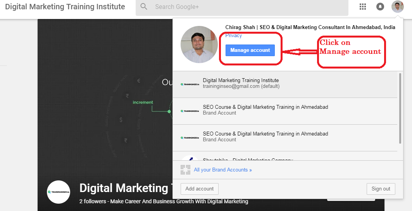Screen dimensions: 412x211
Task: Focus the Search Google+ field
Action: coord(242,7)
